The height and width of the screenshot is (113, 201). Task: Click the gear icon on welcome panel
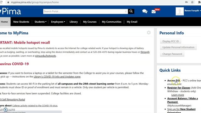pos(149,33)
